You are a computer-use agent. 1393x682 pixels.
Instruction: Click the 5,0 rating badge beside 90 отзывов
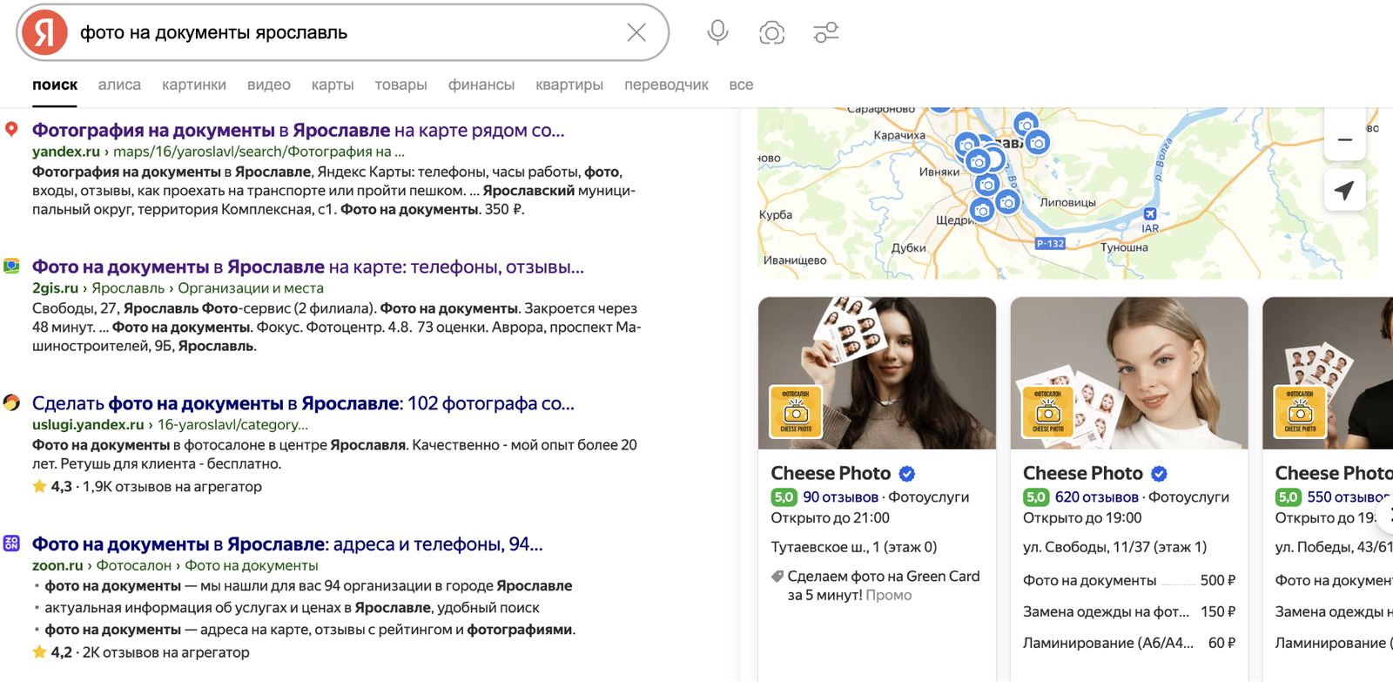click(x=784, y=497)
